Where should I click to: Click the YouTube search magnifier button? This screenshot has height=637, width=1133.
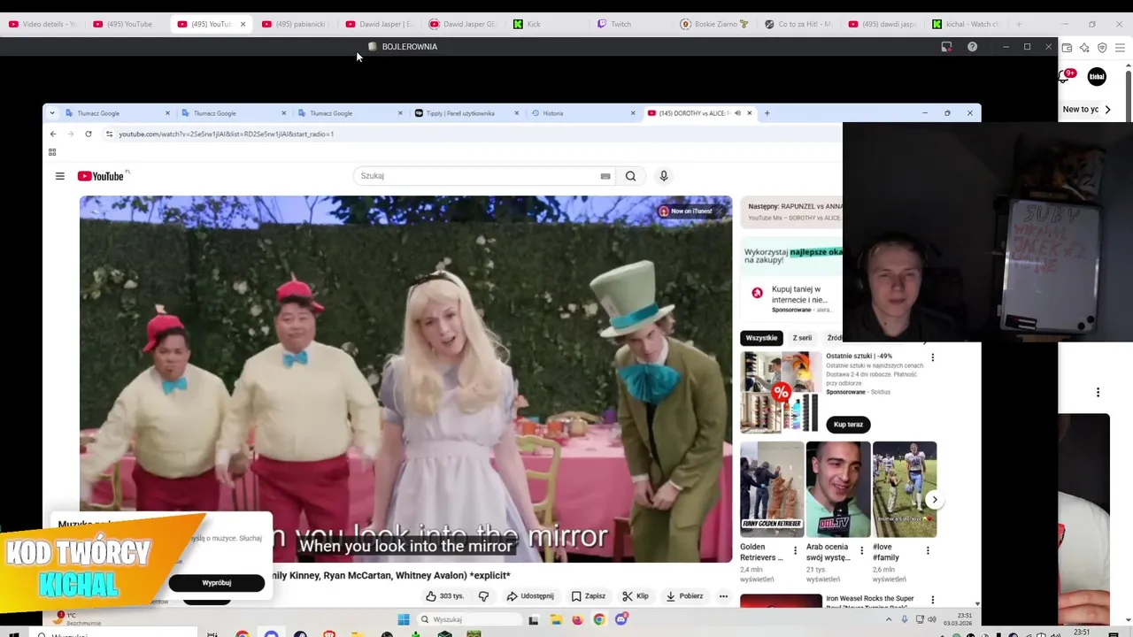(630, 176)
